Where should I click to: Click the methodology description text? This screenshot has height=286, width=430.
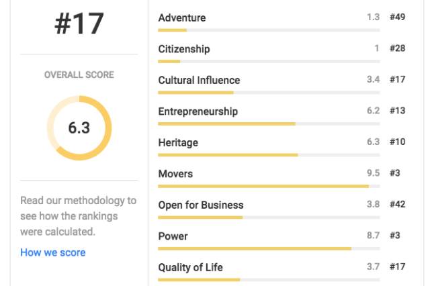(79, 216)
